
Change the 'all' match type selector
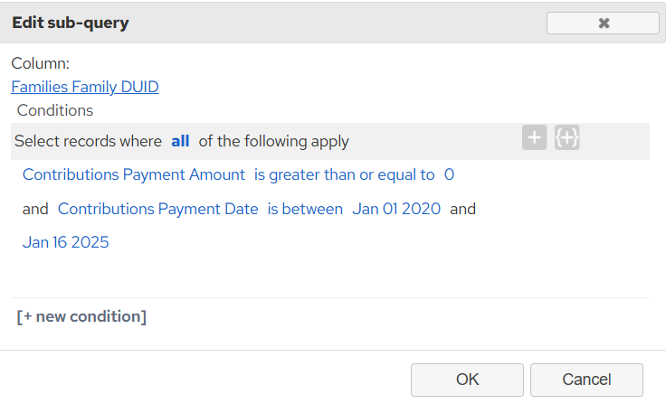click(x=180, y=141)
